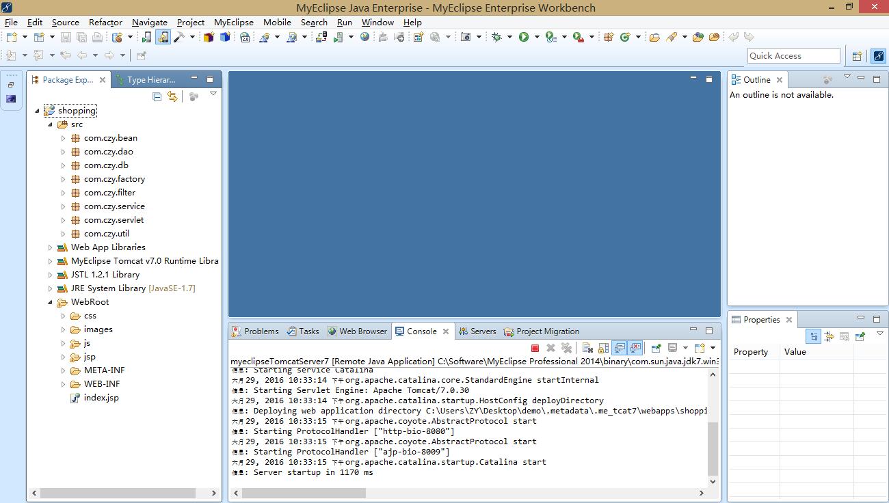Viewport: 889px width, 503px height.
Task: Close the Outline view tab
Action: [779, 80]
